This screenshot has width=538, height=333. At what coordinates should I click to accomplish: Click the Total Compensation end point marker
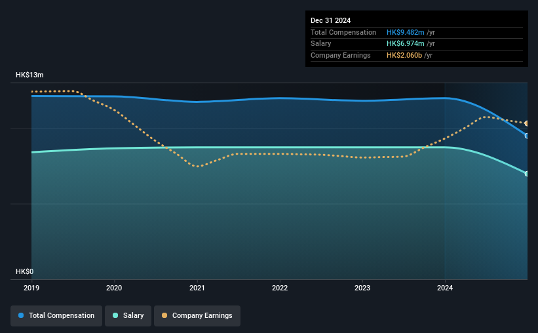click(x=527, y=136)
